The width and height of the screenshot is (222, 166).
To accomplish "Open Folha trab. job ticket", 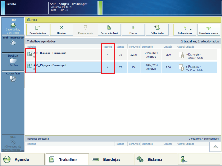I will pyautogui.click(x=157, y=30).
